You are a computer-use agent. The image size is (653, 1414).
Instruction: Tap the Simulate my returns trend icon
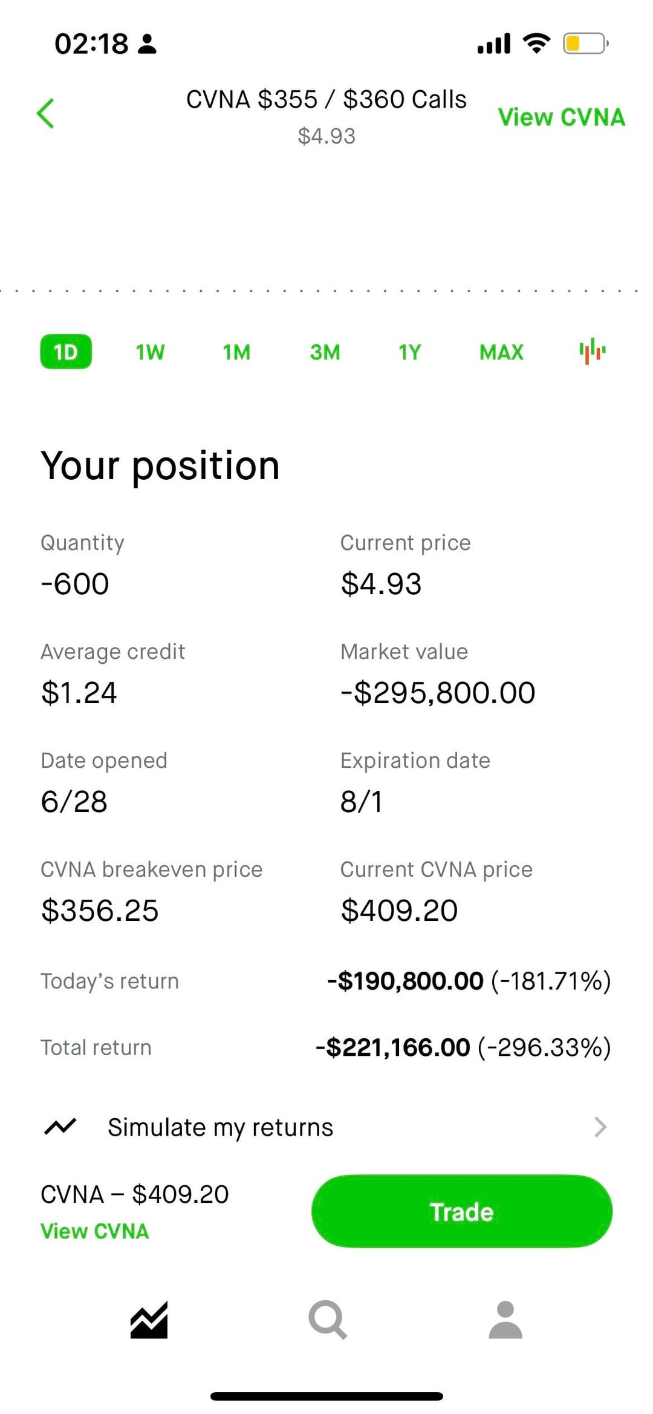point(60,1127)
